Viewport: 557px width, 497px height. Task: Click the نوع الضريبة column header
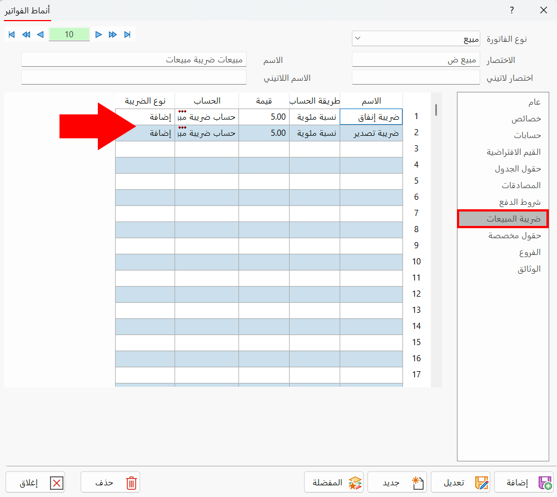(x=145, y=101)
